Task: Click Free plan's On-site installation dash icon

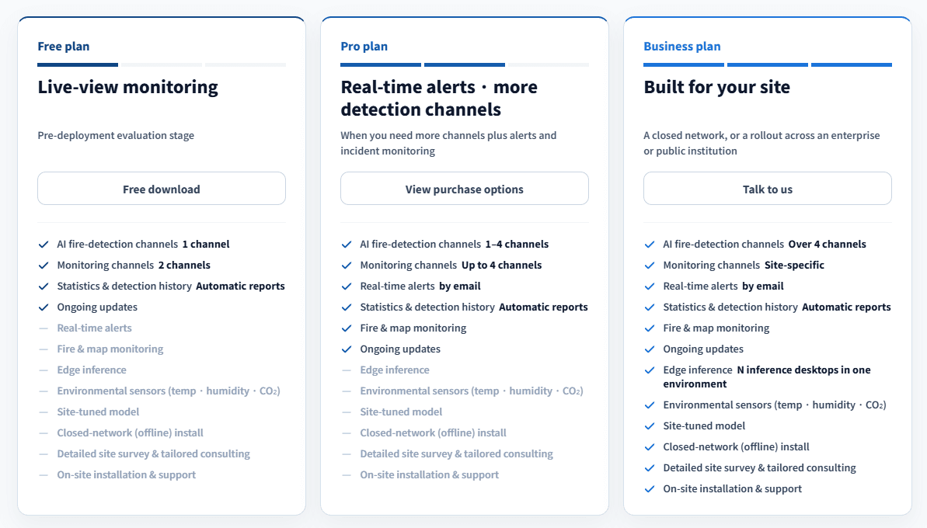Action: [44, 475]
